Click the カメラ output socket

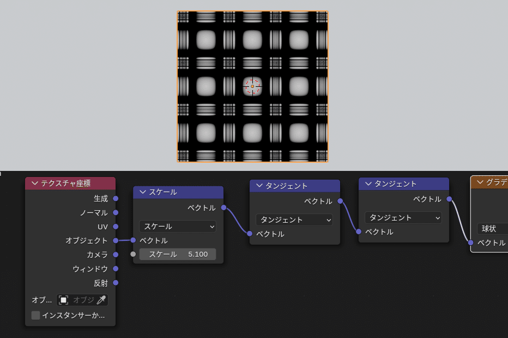click(x=116, y=254)
